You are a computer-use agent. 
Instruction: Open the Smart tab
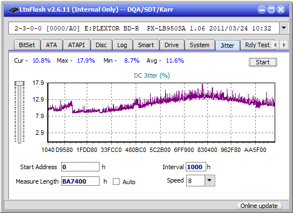pos(146,45)
